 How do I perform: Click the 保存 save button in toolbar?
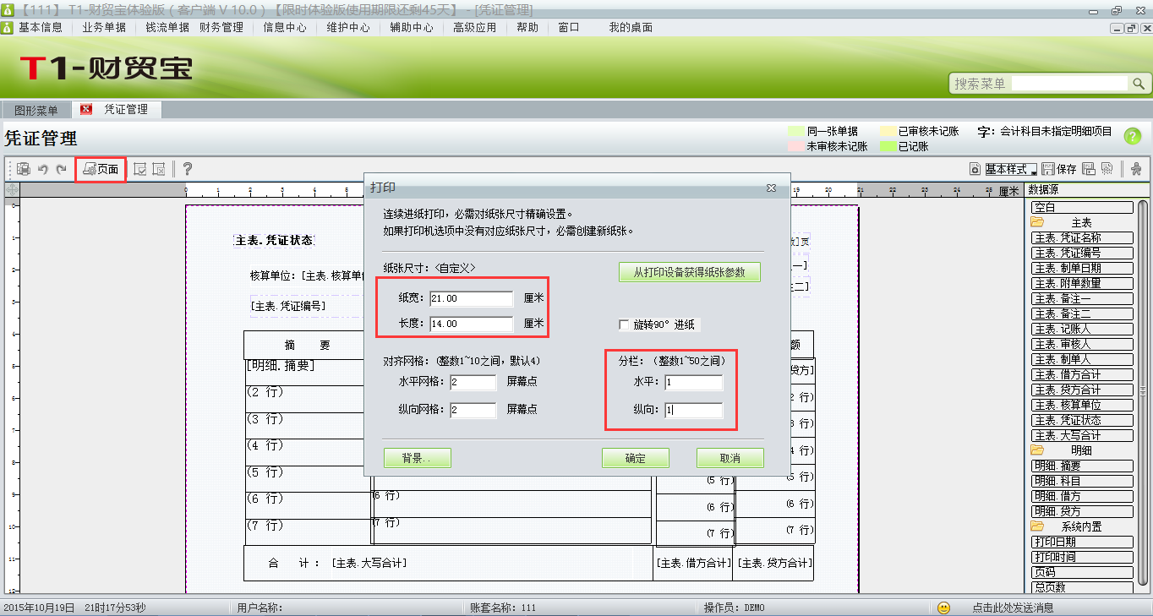coord(1059,169)
